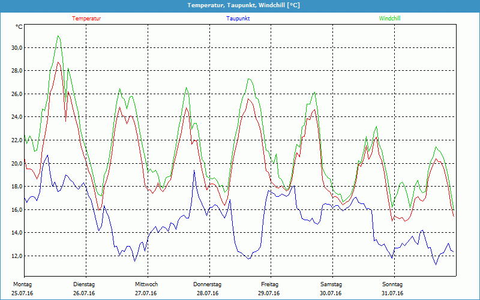The height and width of the screenshot is (300, 480).
Task: Click the 30,0 y-axis value
Action: pyautogui.click(x=17, y=48)
